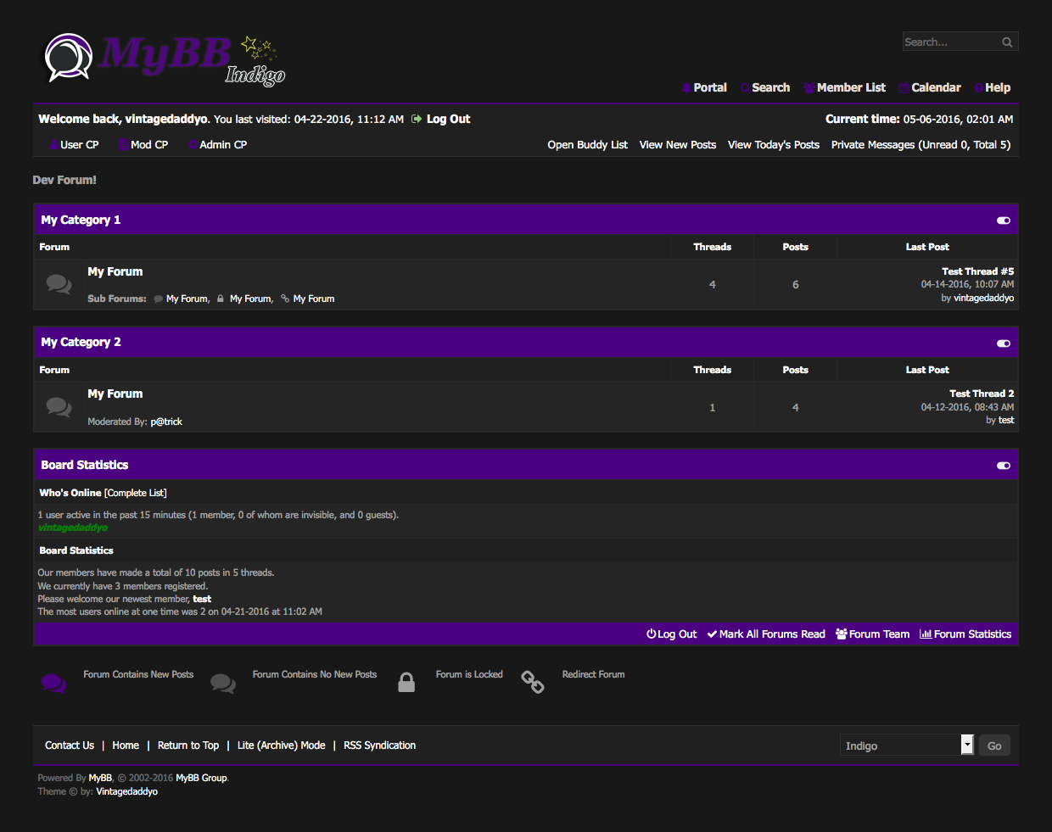This screenshot has height=832, width=1052.
Task: Click the purple new posts legend icon
Action: pos(53,683)
